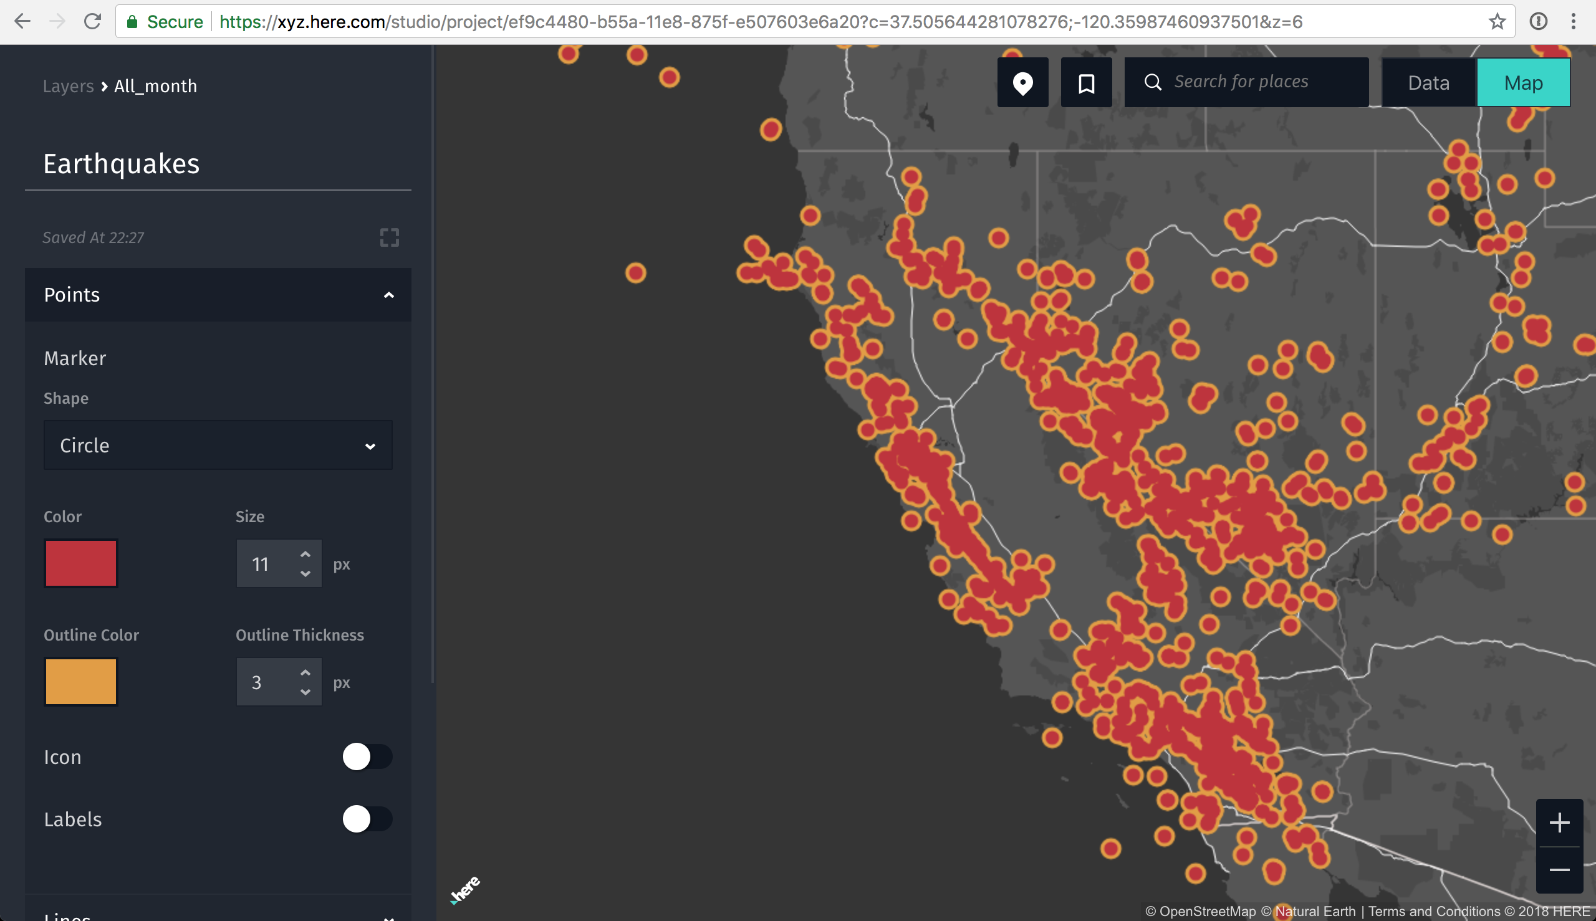
Task: Open the Terms and Conditions link
Action: 1434,911
